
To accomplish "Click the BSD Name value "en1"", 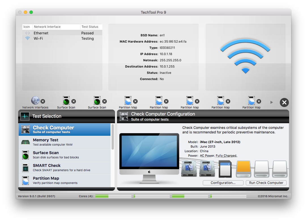I will pyautogui.click(x=162, y=35).
